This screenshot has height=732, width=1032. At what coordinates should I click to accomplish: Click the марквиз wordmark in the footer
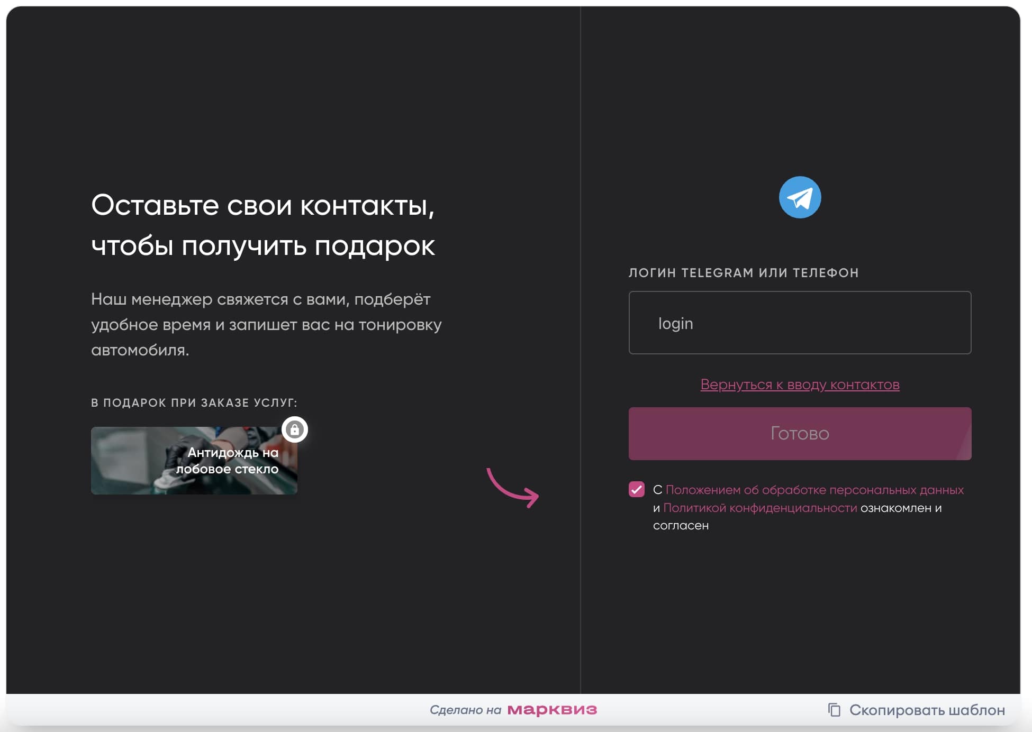pos(553,710)
